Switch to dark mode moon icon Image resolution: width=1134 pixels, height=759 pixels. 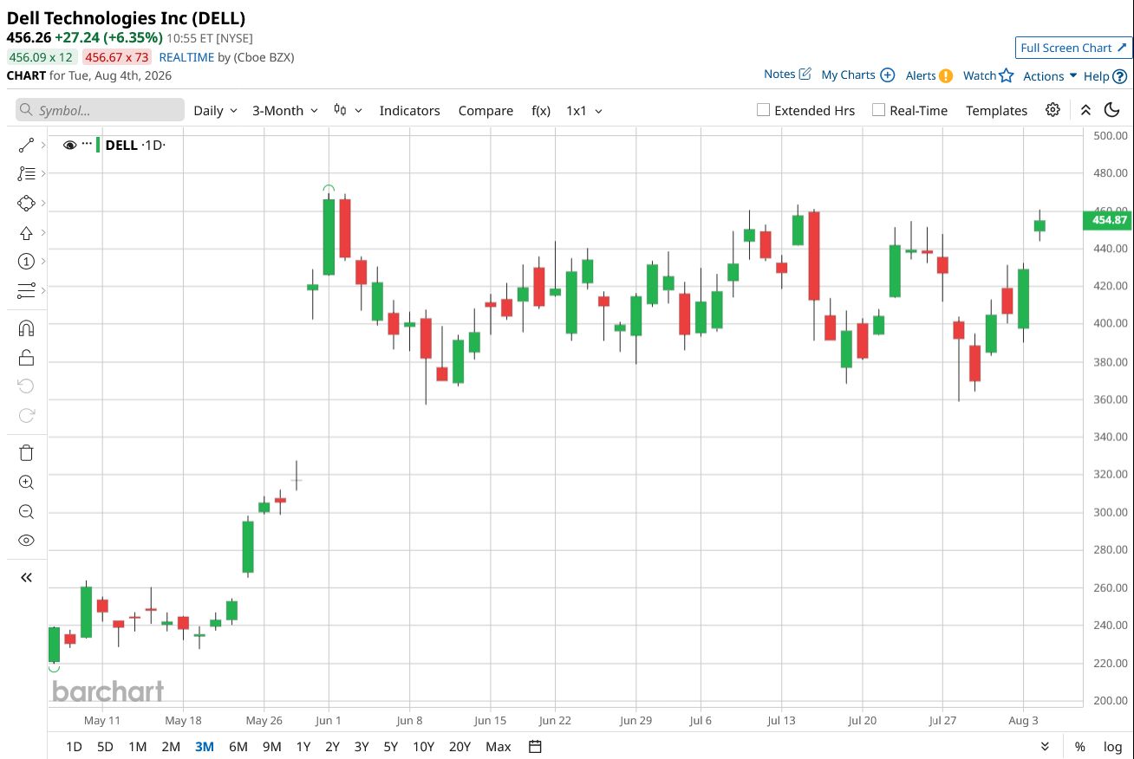[x=1112, y=110]
